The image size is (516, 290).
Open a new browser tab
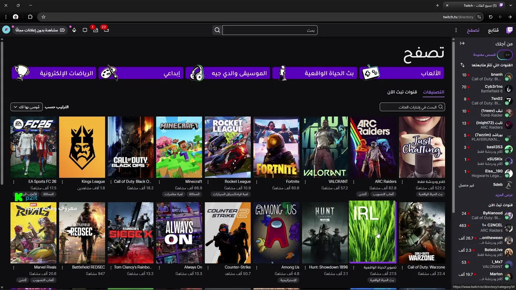pos(437,5)
